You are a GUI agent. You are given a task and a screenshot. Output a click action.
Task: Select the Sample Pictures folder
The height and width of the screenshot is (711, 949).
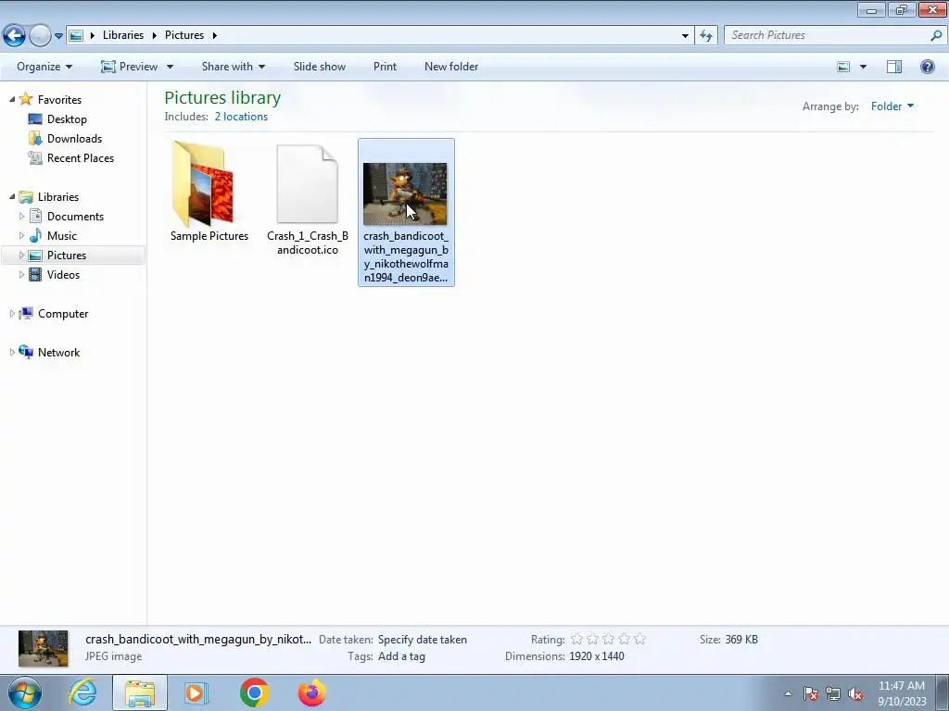click(x=209, y=192)
